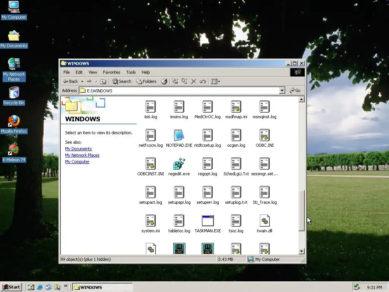This screenshot has width=389, height=292.
Task: Click Internet Explorer Quick Launch icon
Action: [x=40, y=287]
